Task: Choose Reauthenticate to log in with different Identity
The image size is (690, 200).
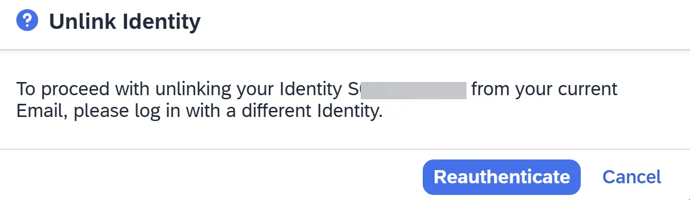Action: [501, 177]
